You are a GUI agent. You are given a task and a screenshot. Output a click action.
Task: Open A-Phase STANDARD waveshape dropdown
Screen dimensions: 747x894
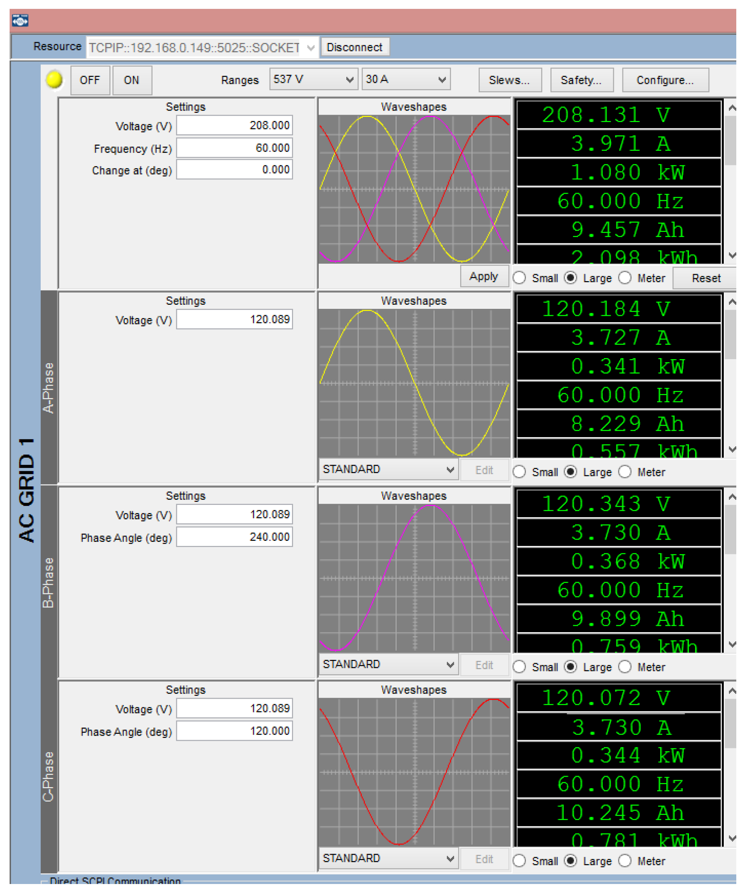pyautogui.click(x=388, y=470)
